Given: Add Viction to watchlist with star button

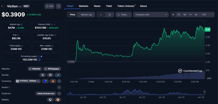Looking at the screenshot, I should coord(49,6).
